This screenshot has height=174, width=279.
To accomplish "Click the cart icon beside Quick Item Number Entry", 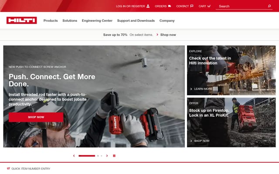I will pyautogui.click(x=8, y=168).
